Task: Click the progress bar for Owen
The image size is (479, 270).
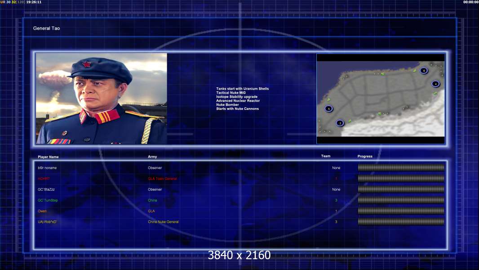Action: [x=401, y=211]
